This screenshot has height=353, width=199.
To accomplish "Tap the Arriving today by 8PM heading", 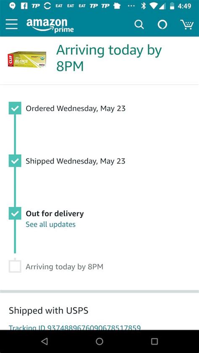I will (109, 58).
